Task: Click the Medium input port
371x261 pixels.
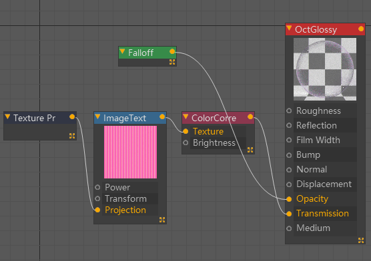Action: point(289,228)
